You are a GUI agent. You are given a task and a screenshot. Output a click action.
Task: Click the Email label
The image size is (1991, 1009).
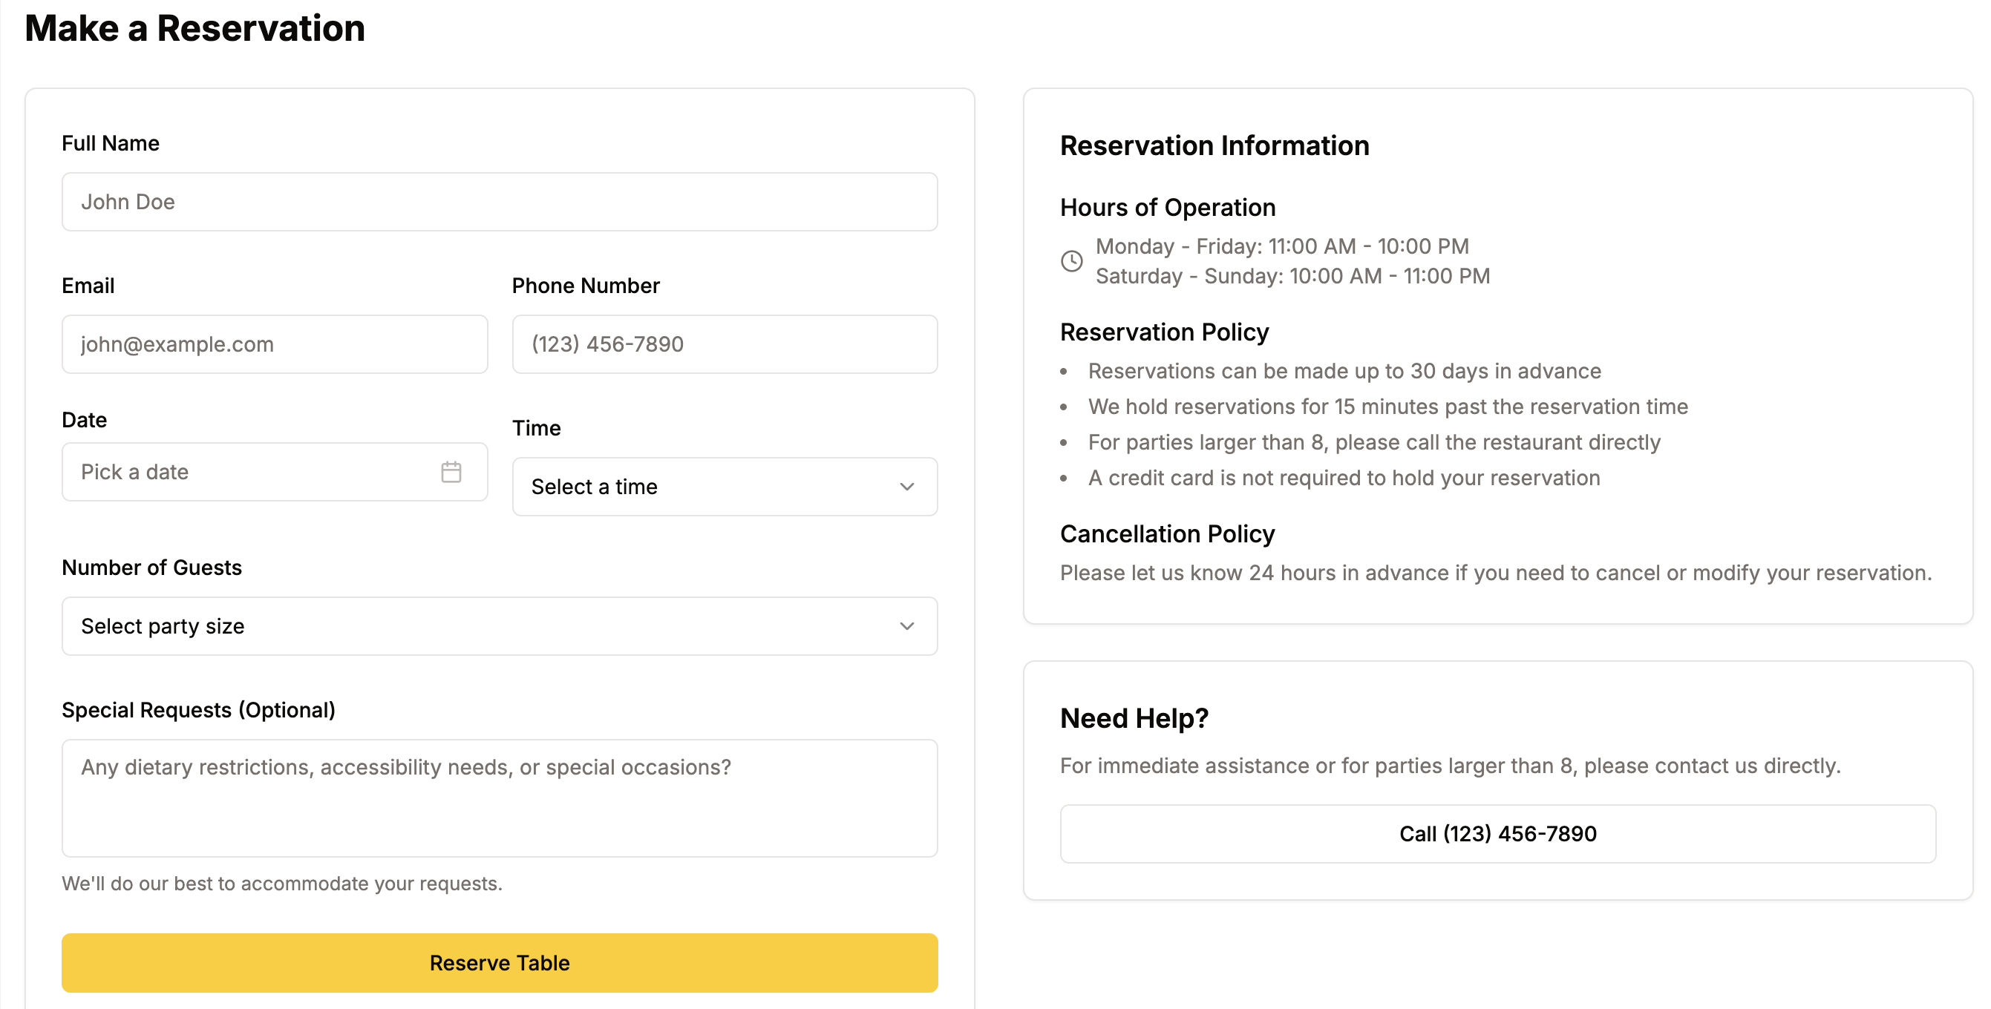pyautogui.click(x=88, y=286)
